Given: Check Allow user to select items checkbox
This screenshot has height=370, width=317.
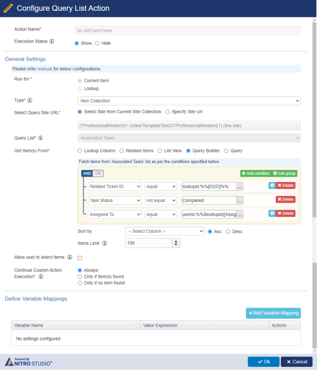Looking at the screenshot, I should coord(80,258).
